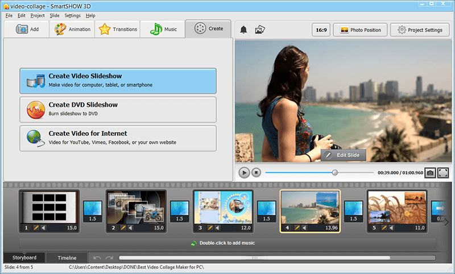The height and width of the screenshot is (274, 455).
Task: Switch to the Animation tab
Action: coord(72,29)
